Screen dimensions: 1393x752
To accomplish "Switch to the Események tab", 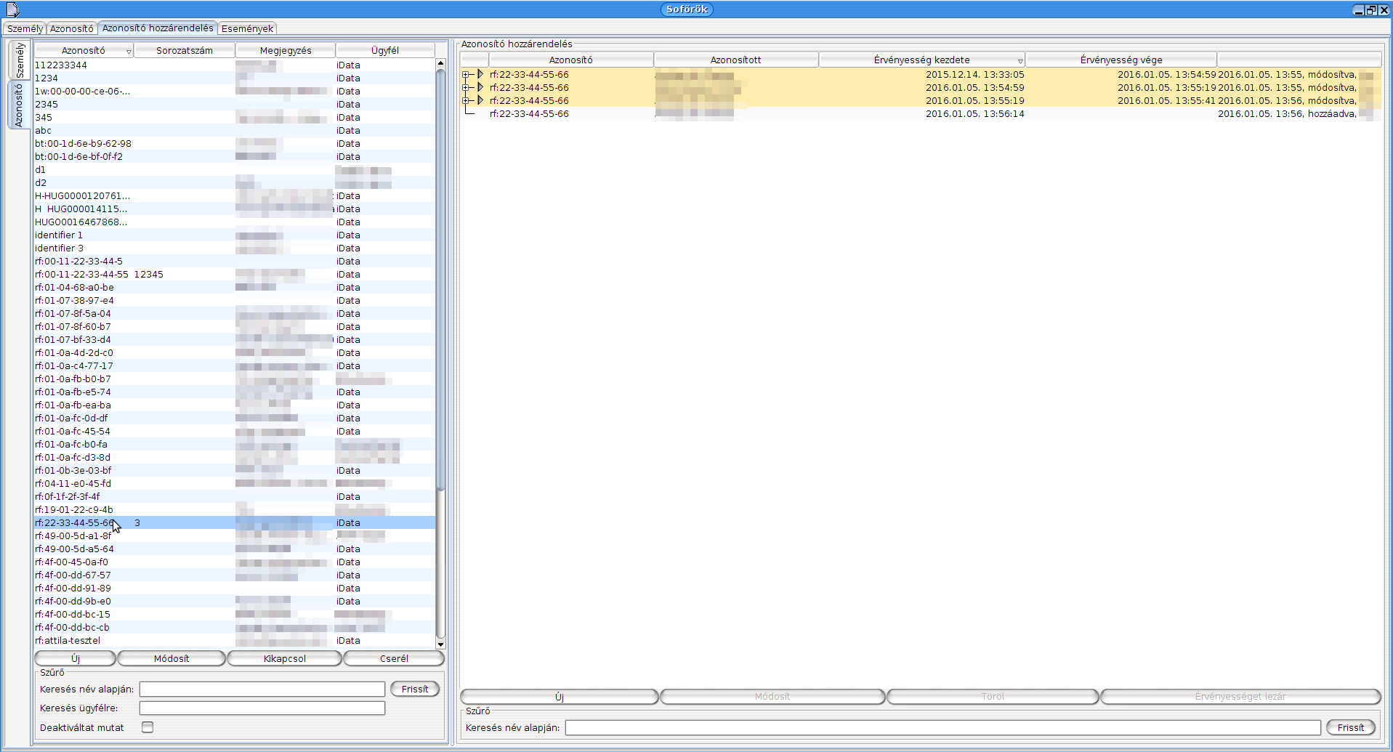I will point(247,29).
